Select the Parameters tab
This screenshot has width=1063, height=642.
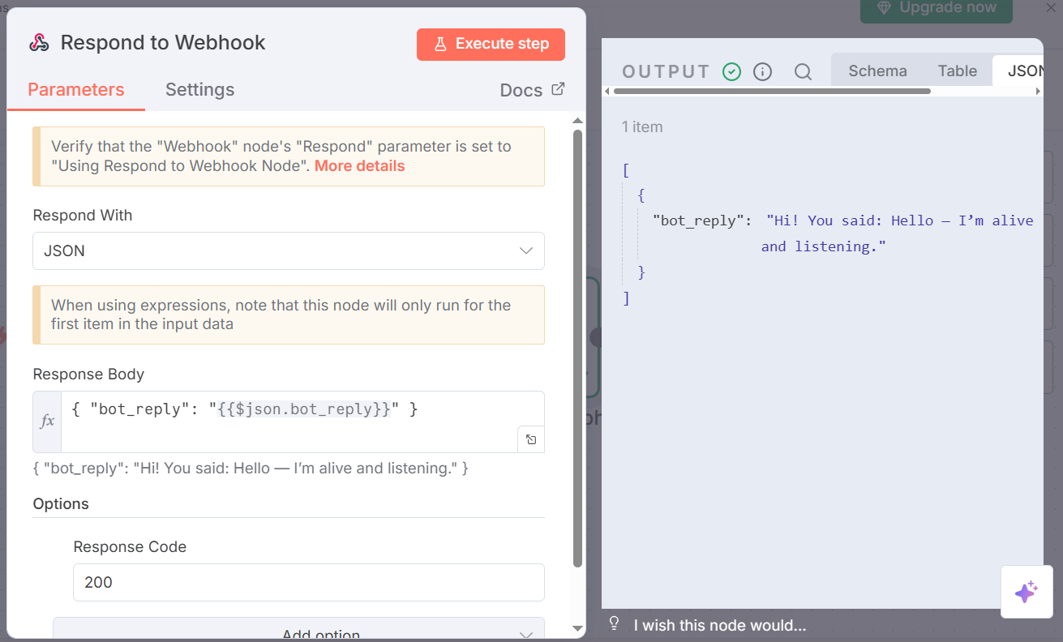(76, 89)
